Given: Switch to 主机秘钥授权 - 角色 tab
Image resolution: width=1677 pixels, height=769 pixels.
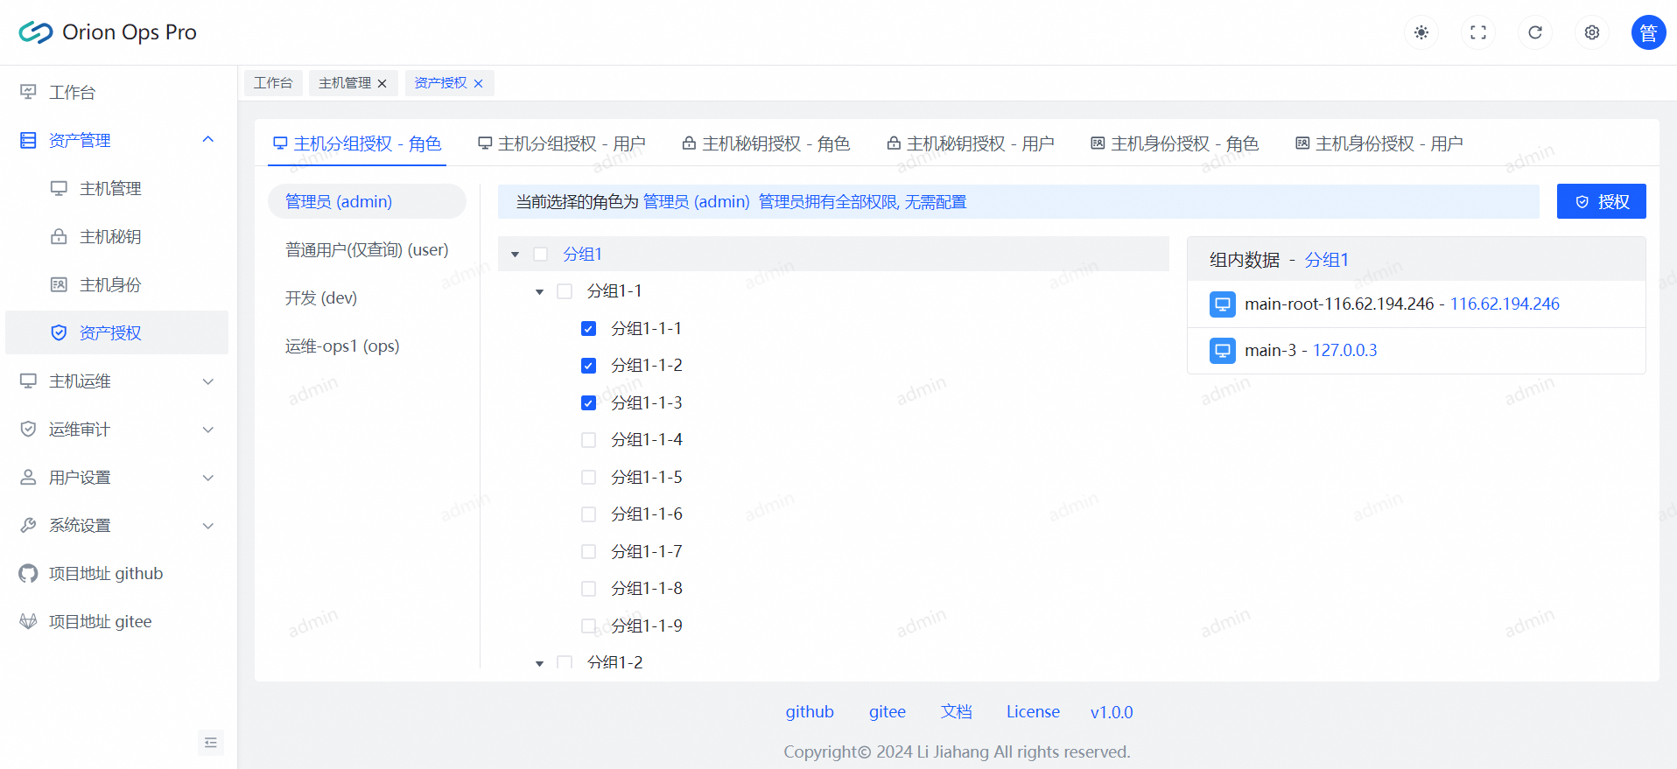Looking at the screenshot, I should [766, 143].
